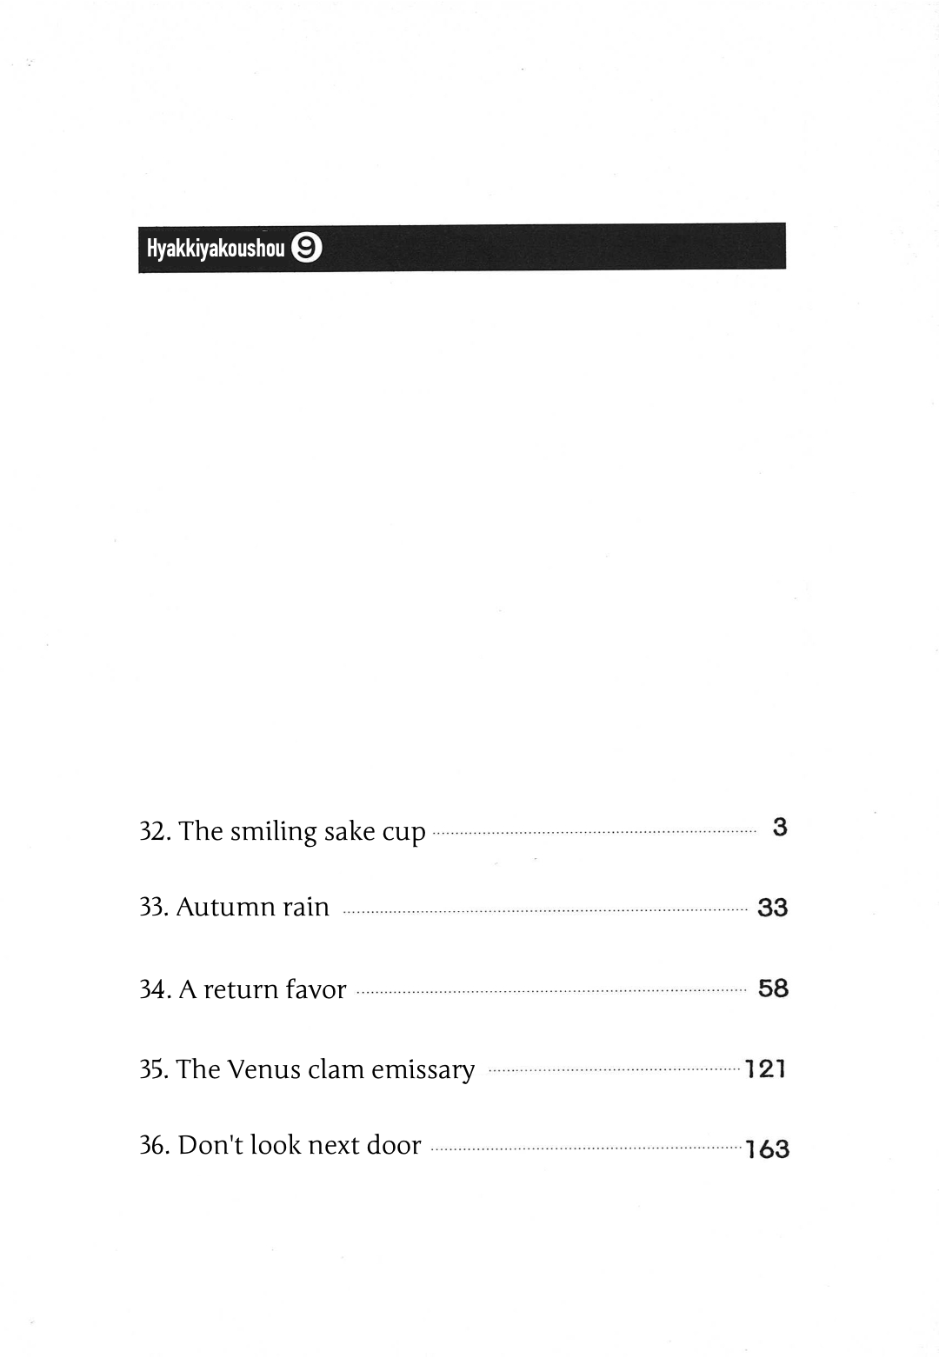Click the dotted leader after return favor

(x=551, y=990)
